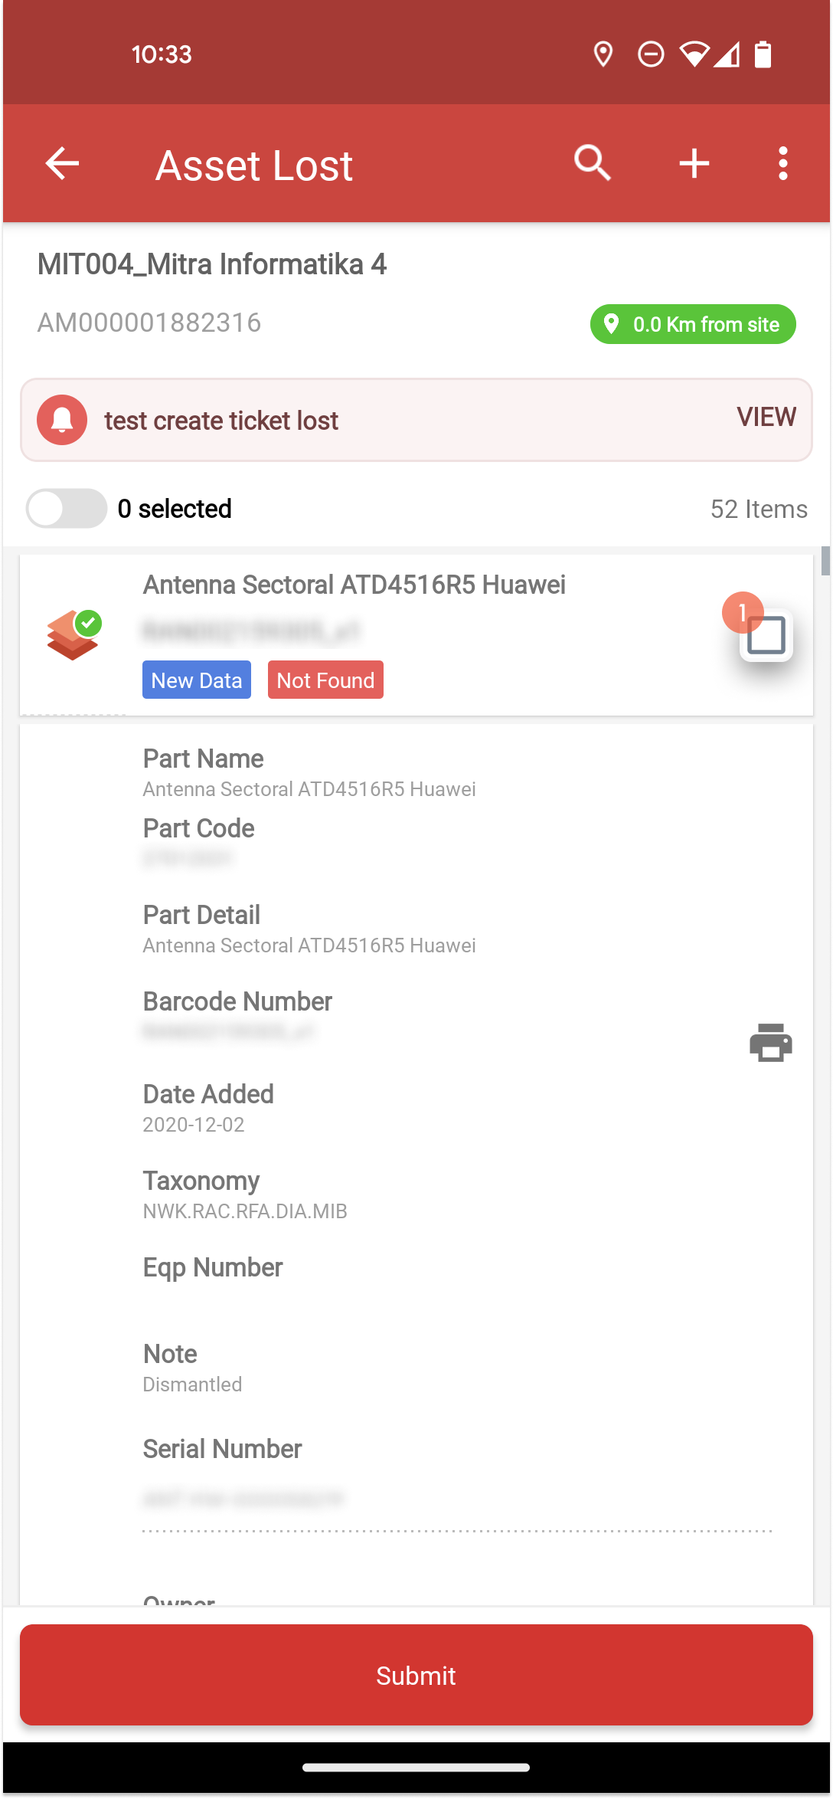Image resolution: width=833 pixels, height=1799 pixels.
Task: Tap the 0.0 Km from site badge
Action: [693, 324]
